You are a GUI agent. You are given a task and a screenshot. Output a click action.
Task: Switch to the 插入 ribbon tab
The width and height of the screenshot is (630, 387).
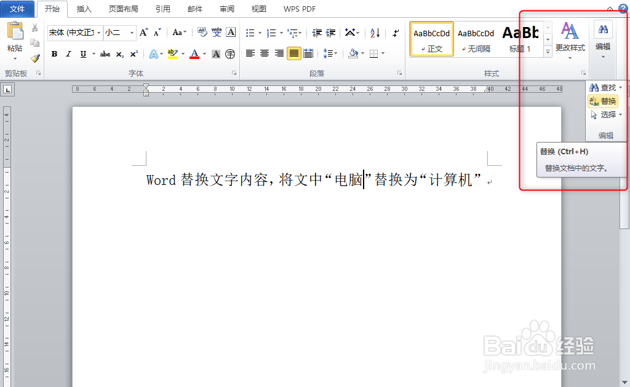[x=84, y=9]
